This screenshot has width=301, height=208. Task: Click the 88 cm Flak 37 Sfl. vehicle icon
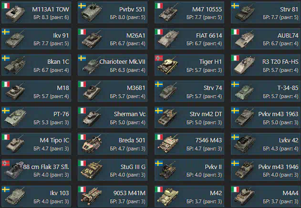pyautogui.click(x=14, y=170)
